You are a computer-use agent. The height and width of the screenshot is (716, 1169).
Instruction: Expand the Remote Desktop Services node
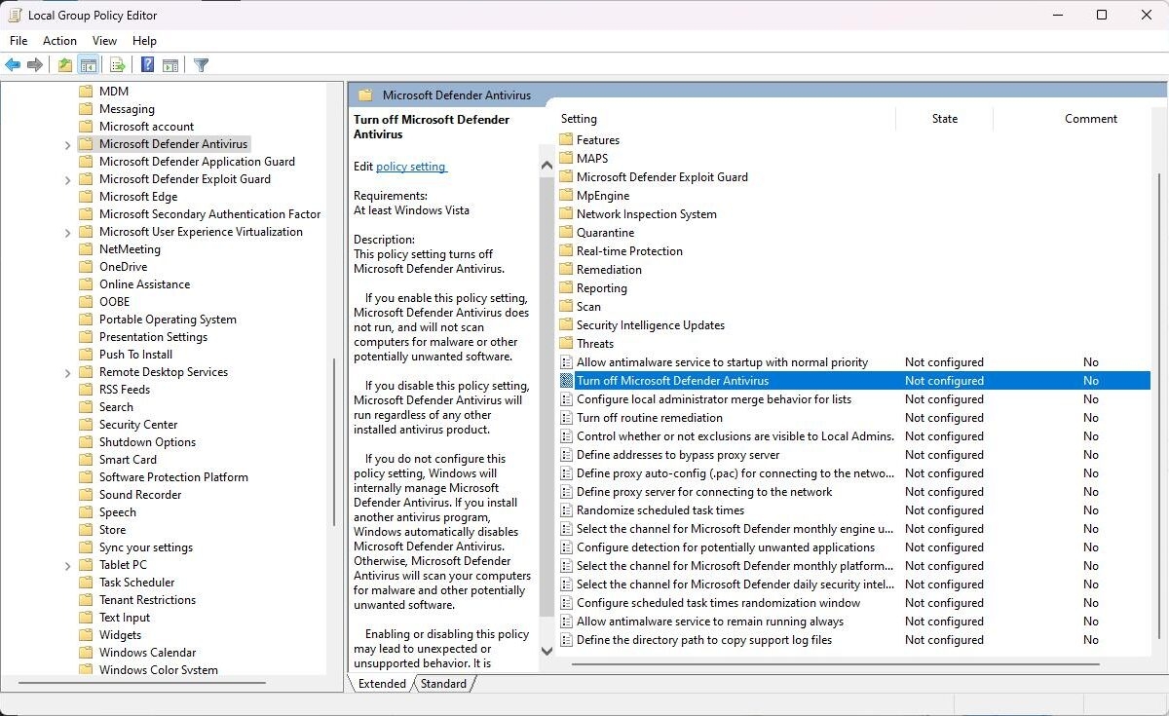click(x=67, y=372)
